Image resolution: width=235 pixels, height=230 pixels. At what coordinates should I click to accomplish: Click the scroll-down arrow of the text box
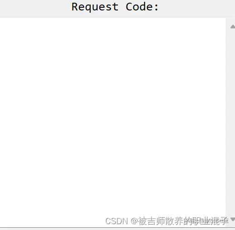pos(233,219)
